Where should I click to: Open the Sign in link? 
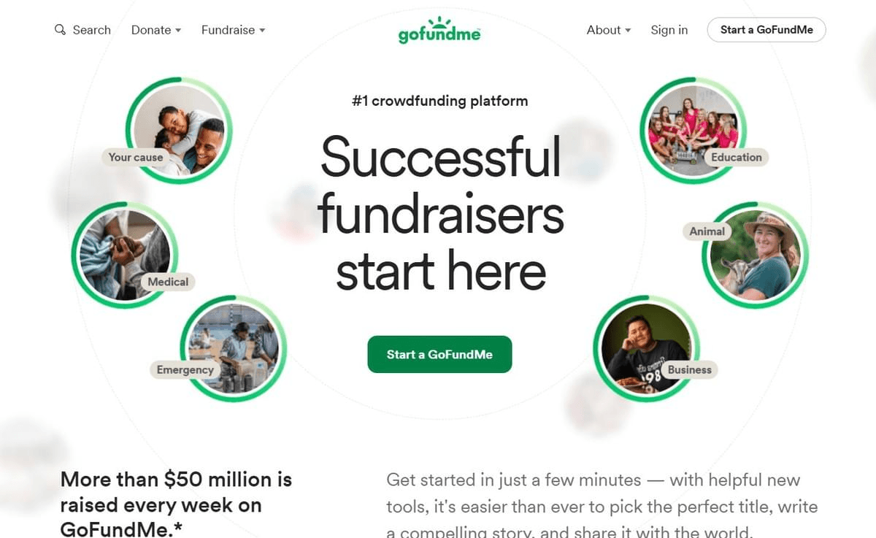669,30
